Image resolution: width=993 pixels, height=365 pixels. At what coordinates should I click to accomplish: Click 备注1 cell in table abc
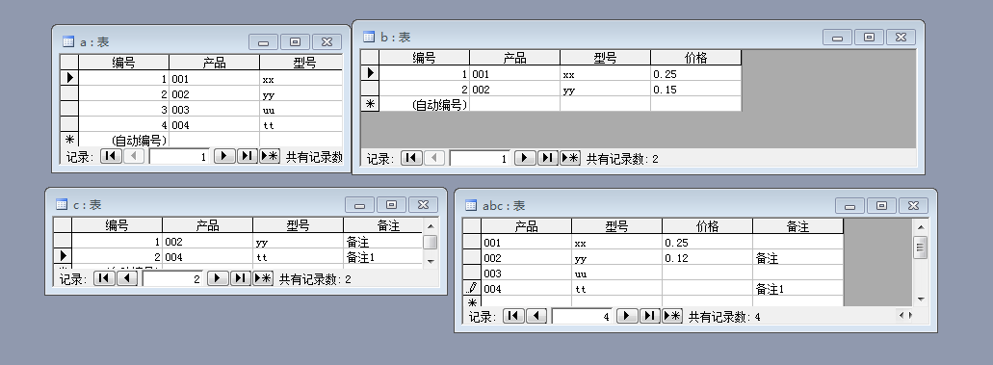point(797,288)
